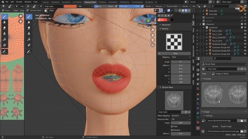The image size is (248, 139).
Task: Click the zoom magnifier gizmo in image editor
Action: point(21,16)
